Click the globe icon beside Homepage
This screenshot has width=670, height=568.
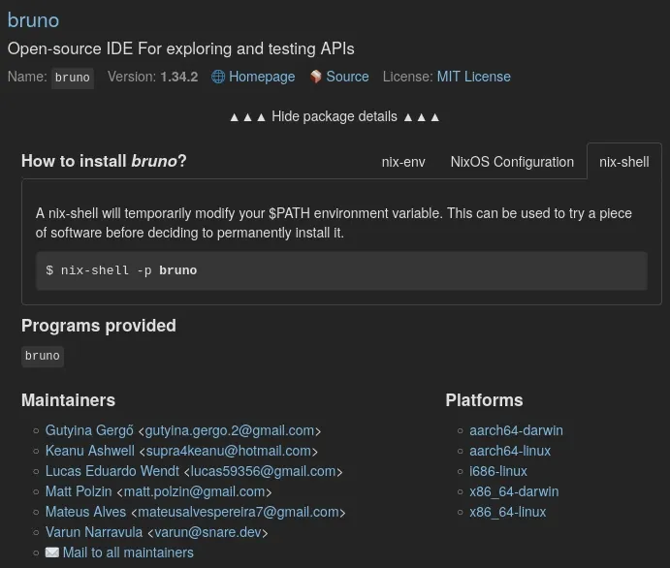[218, 77]
